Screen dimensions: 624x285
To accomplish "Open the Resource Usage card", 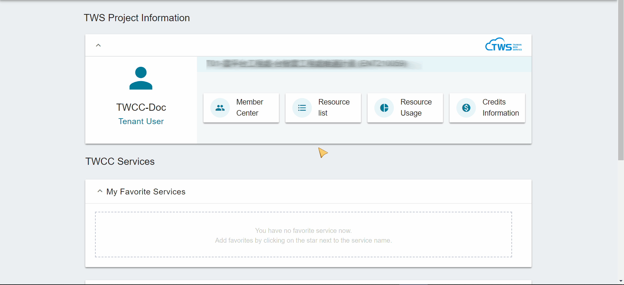I will [405, 108].
